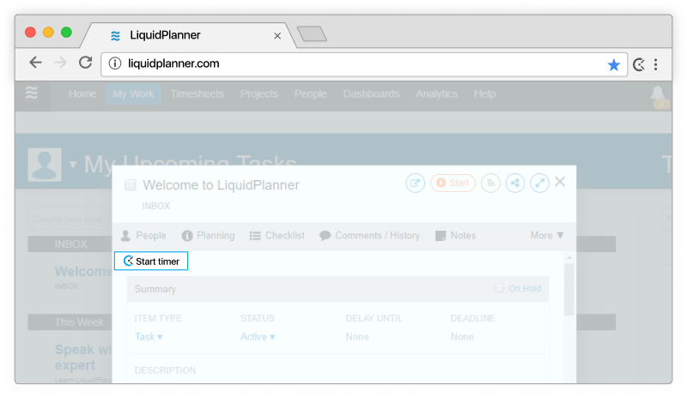Screen dimensions: 687x409
Task: Open Timesheets in the navigation
Action: 198,94
